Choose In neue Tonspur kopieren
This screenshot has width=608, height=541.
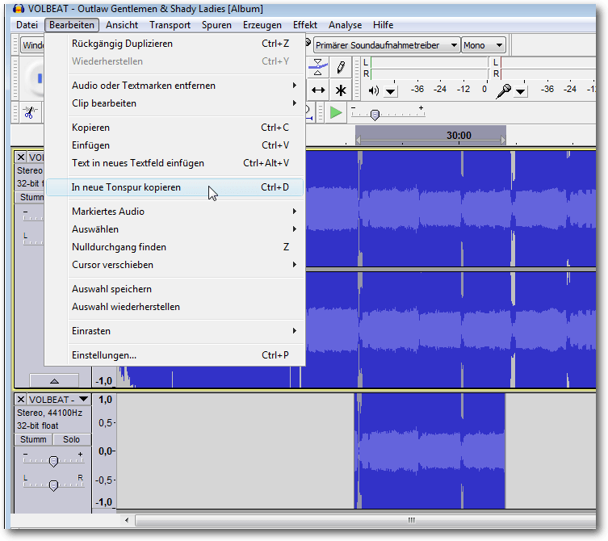pos(174,187)
